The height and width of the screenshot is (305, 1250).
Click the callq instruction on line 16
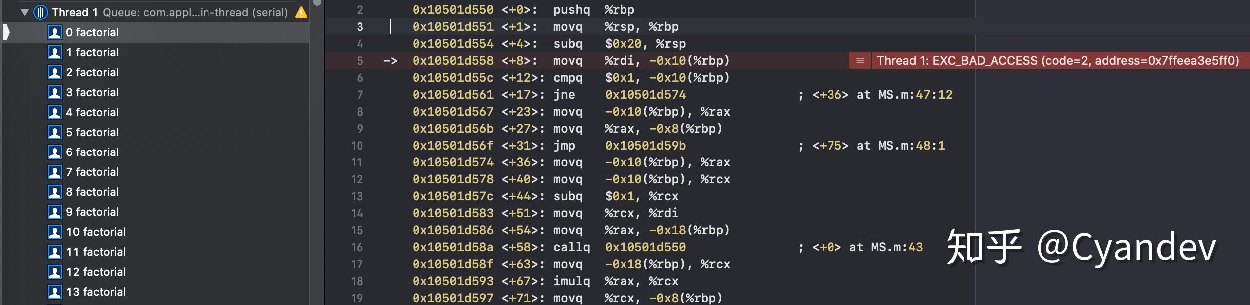pos(571,247)
